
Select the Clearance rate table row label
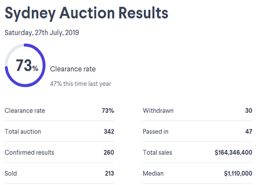tap(25, 111)
